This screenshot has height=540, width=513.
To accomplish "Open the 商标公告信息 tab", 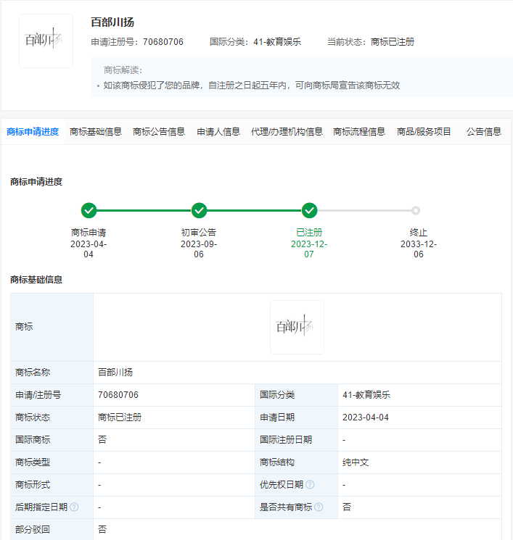I will [x=159, y=131].
